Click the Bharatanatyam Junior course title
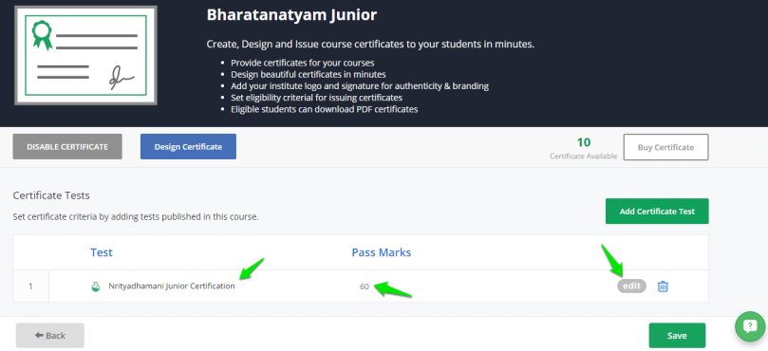768x351 pixels. 291,15
